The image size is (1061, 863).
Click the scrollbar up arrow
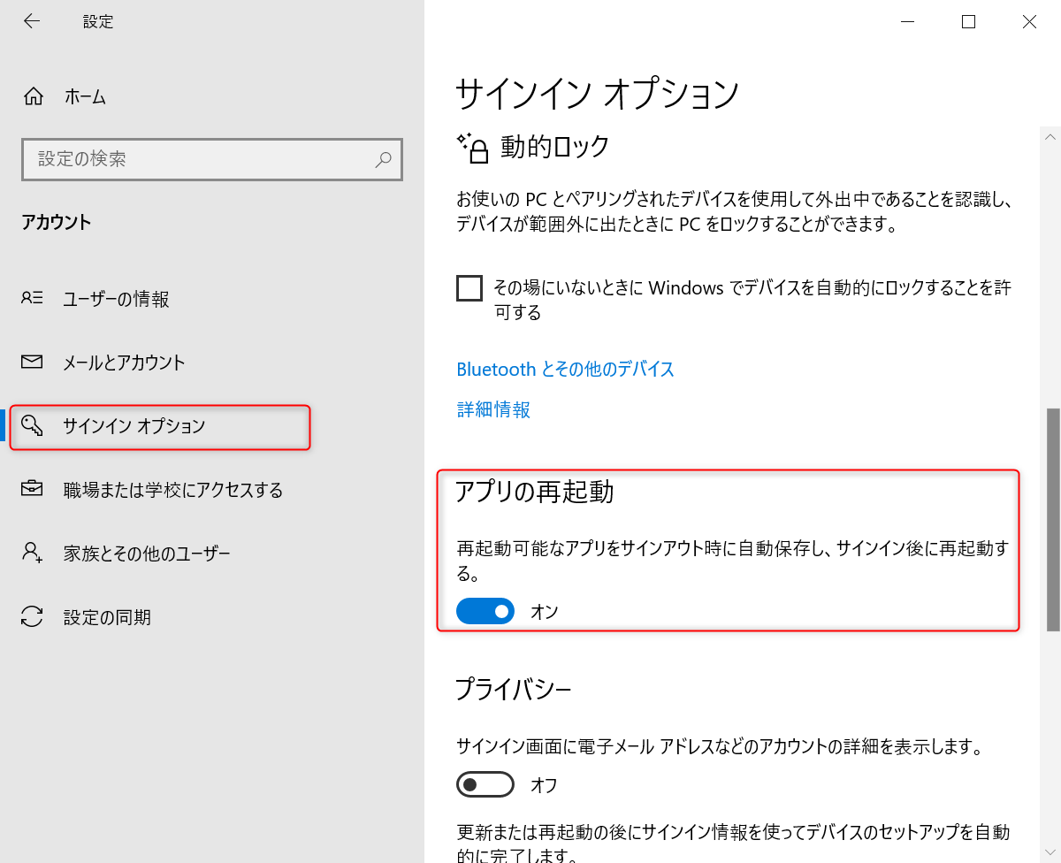[1050, 137]
